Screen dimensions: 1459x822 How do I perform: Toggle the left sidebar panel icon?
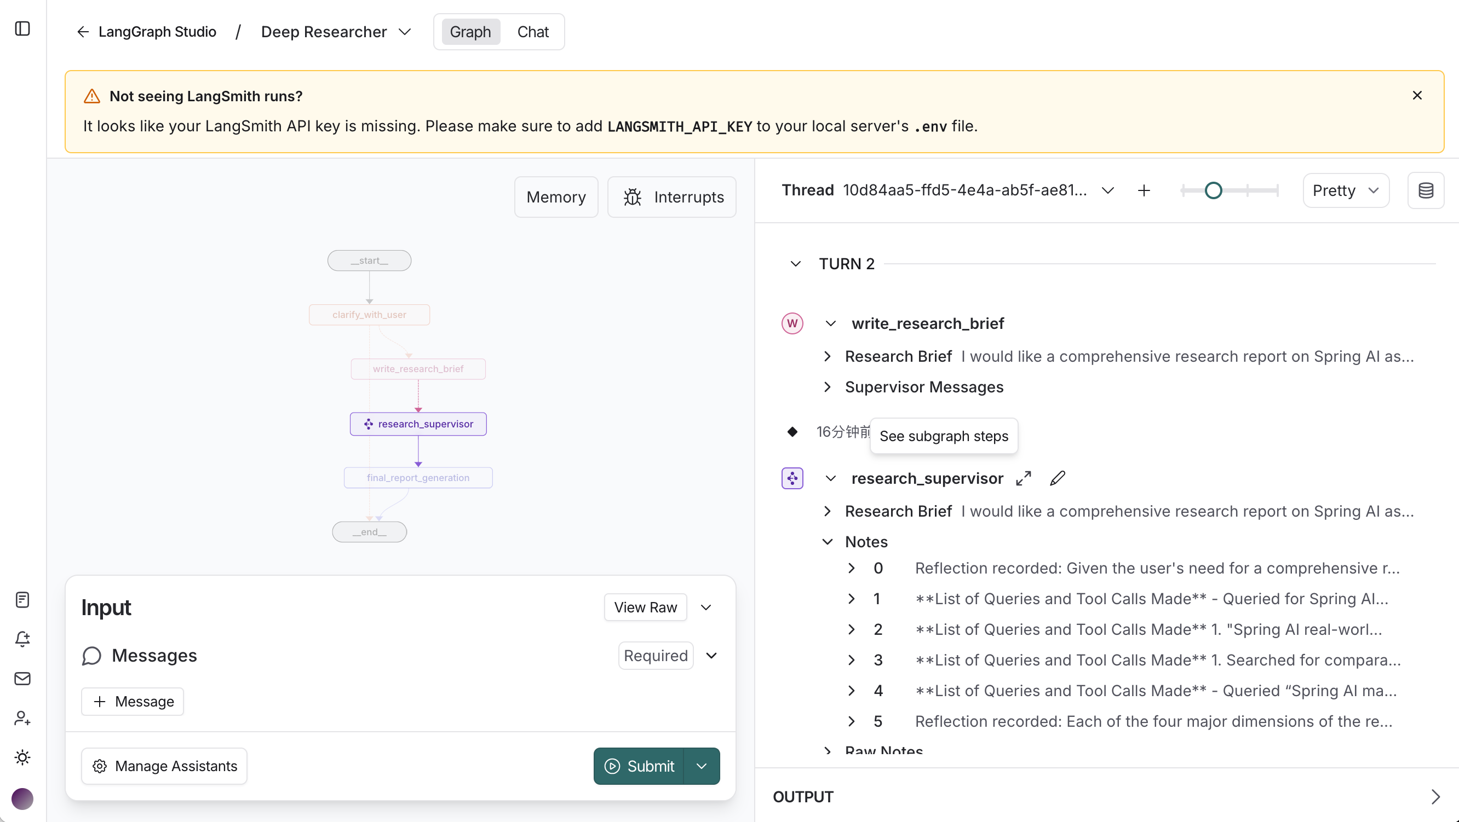(22, 28)
